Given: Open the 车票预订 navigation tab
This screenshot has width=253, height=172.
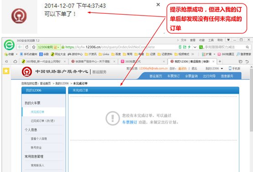Looking at the screenshot, I should coord(174,76).
